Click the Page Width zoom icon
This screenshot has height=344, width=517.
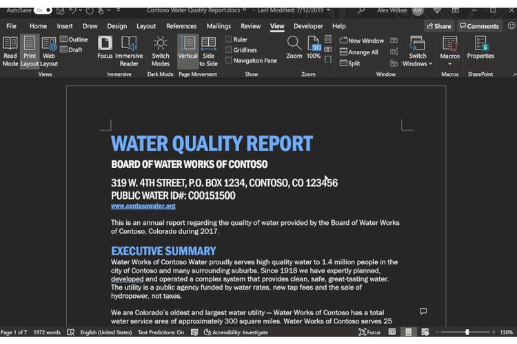[x=328, y=60]
